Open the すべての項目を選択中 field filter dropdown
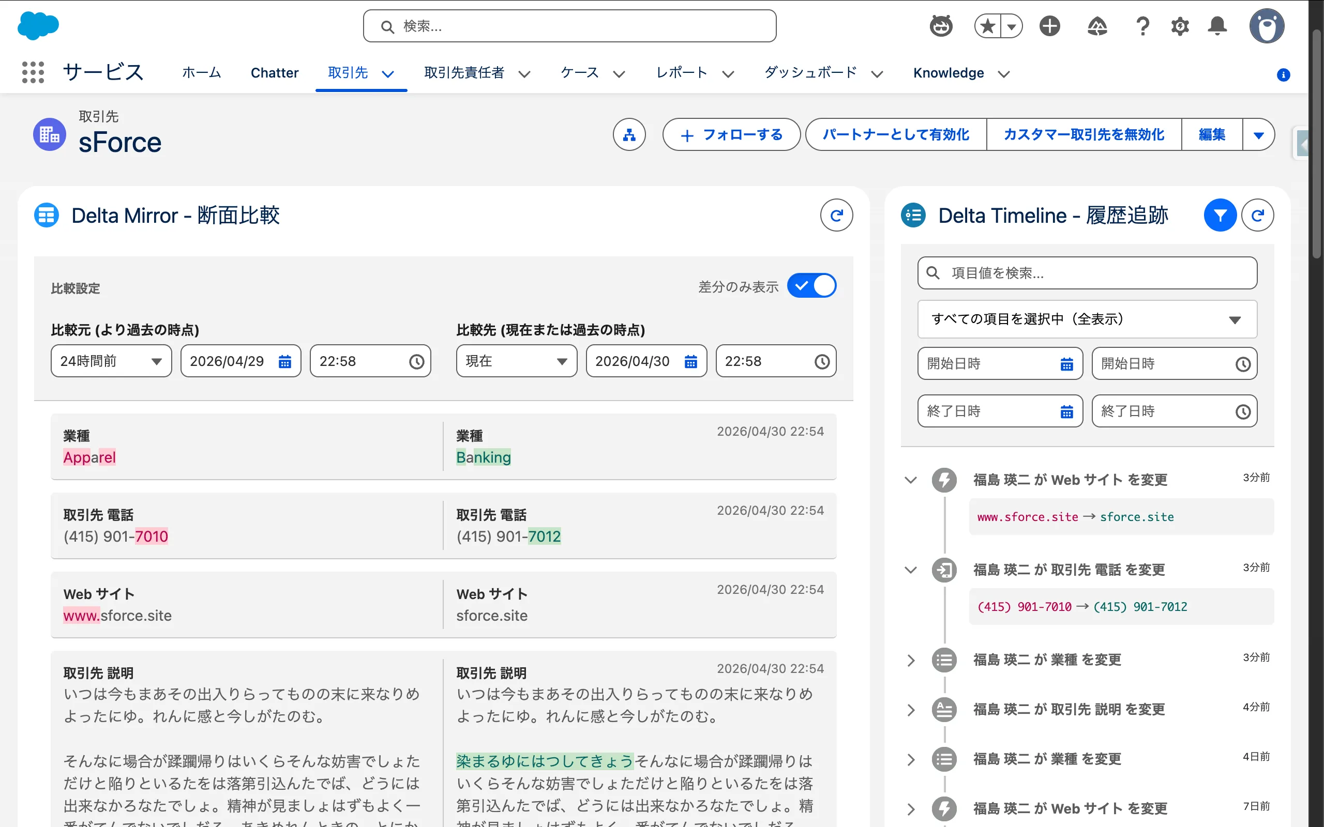Viewport: 1324px width, 827px height. 1087,319
